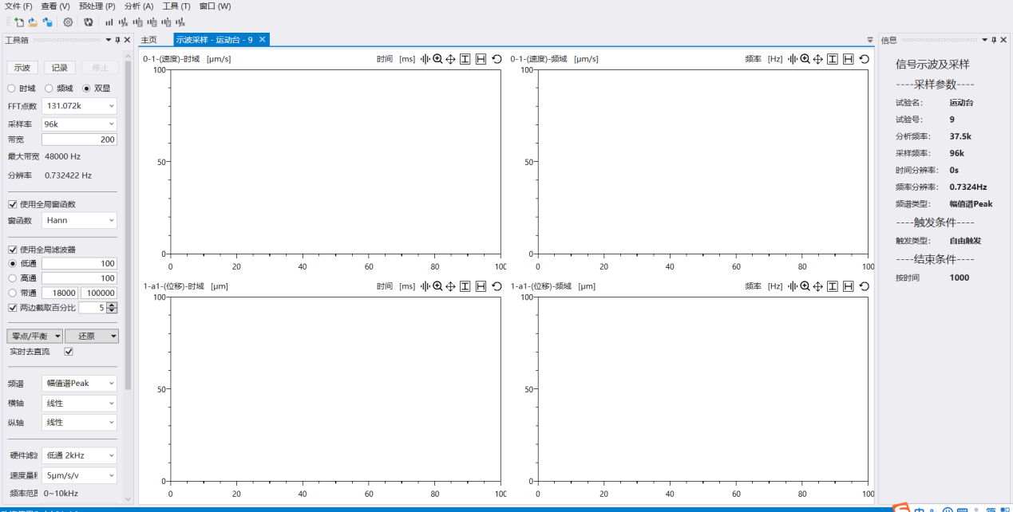Click the refresh arrows toolbar icon
1013x512 pixels.
pyautogui.click(x=88, y=22)
